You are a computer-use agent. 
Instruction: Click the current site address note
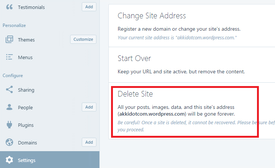[x=177, y=38]
